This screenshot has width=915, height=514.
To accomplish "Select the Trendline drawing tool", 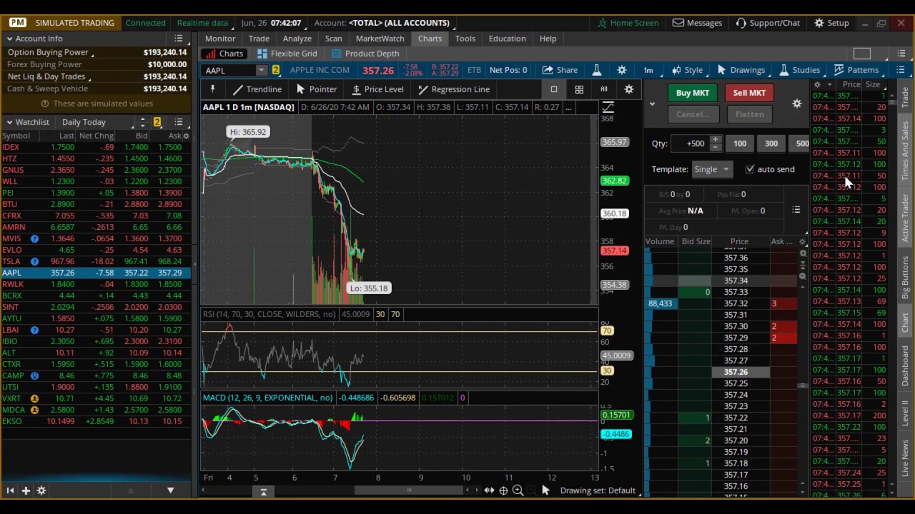I will click(x=257, y=89).
